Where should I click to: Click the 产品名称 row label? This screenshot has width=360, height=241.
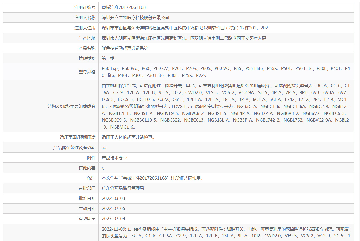(x=87, y=48)
